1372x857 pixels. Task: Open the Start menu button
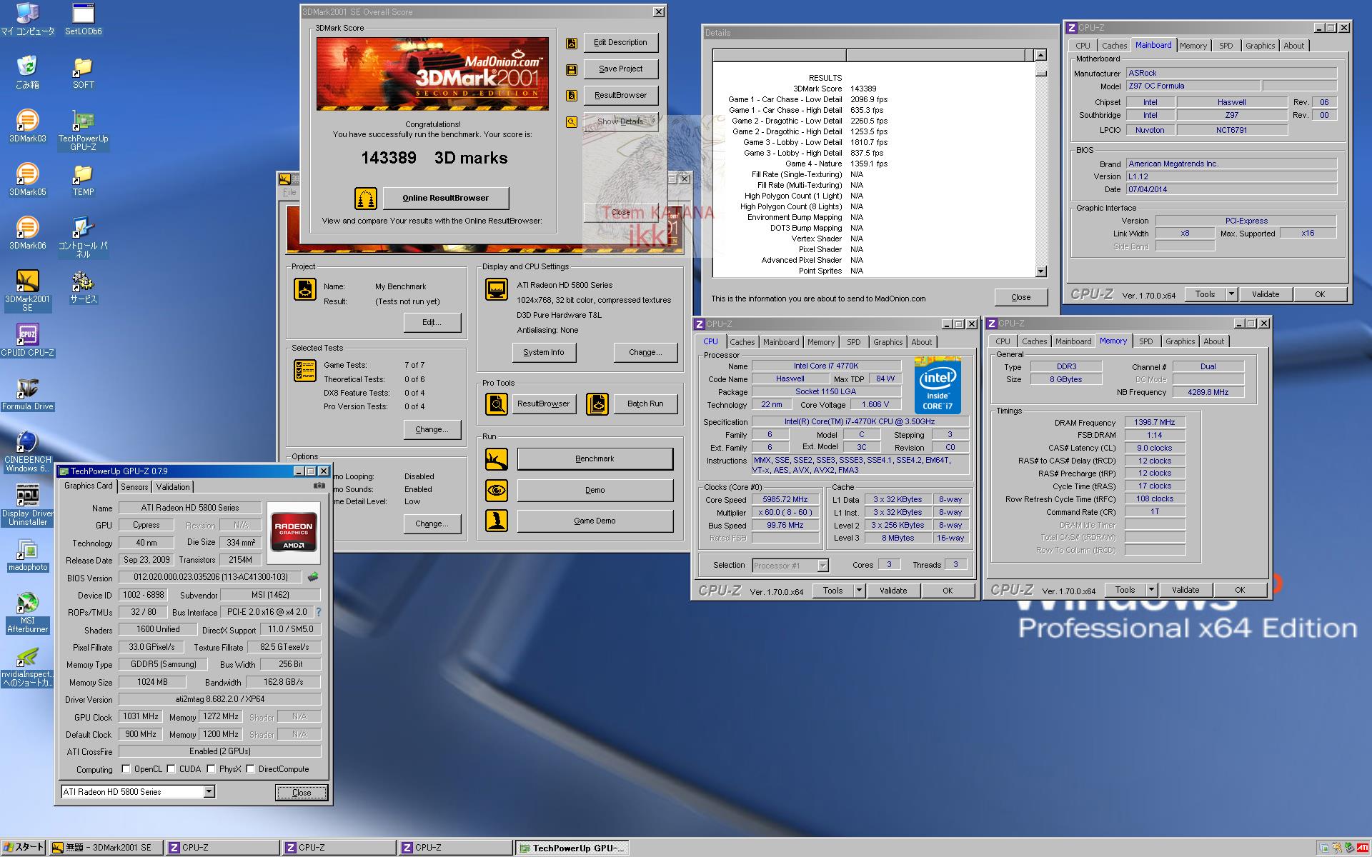point(24,847)
